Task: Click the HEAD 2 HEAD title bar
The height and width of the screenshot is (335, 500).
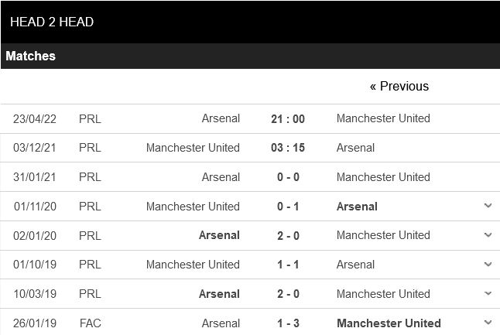Action: [52, 22]
